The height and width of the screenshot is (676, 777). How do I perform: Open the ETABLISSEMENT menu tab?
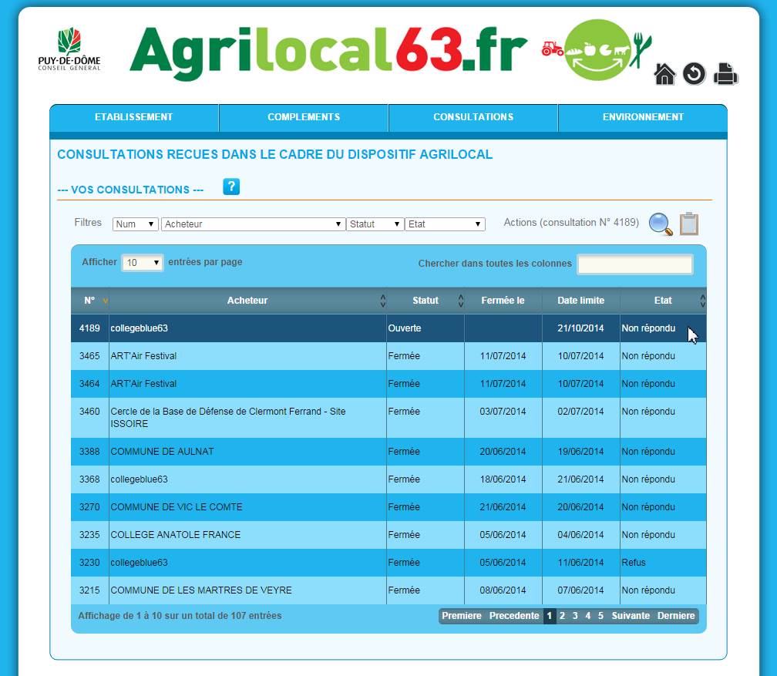tap(134, 117)
